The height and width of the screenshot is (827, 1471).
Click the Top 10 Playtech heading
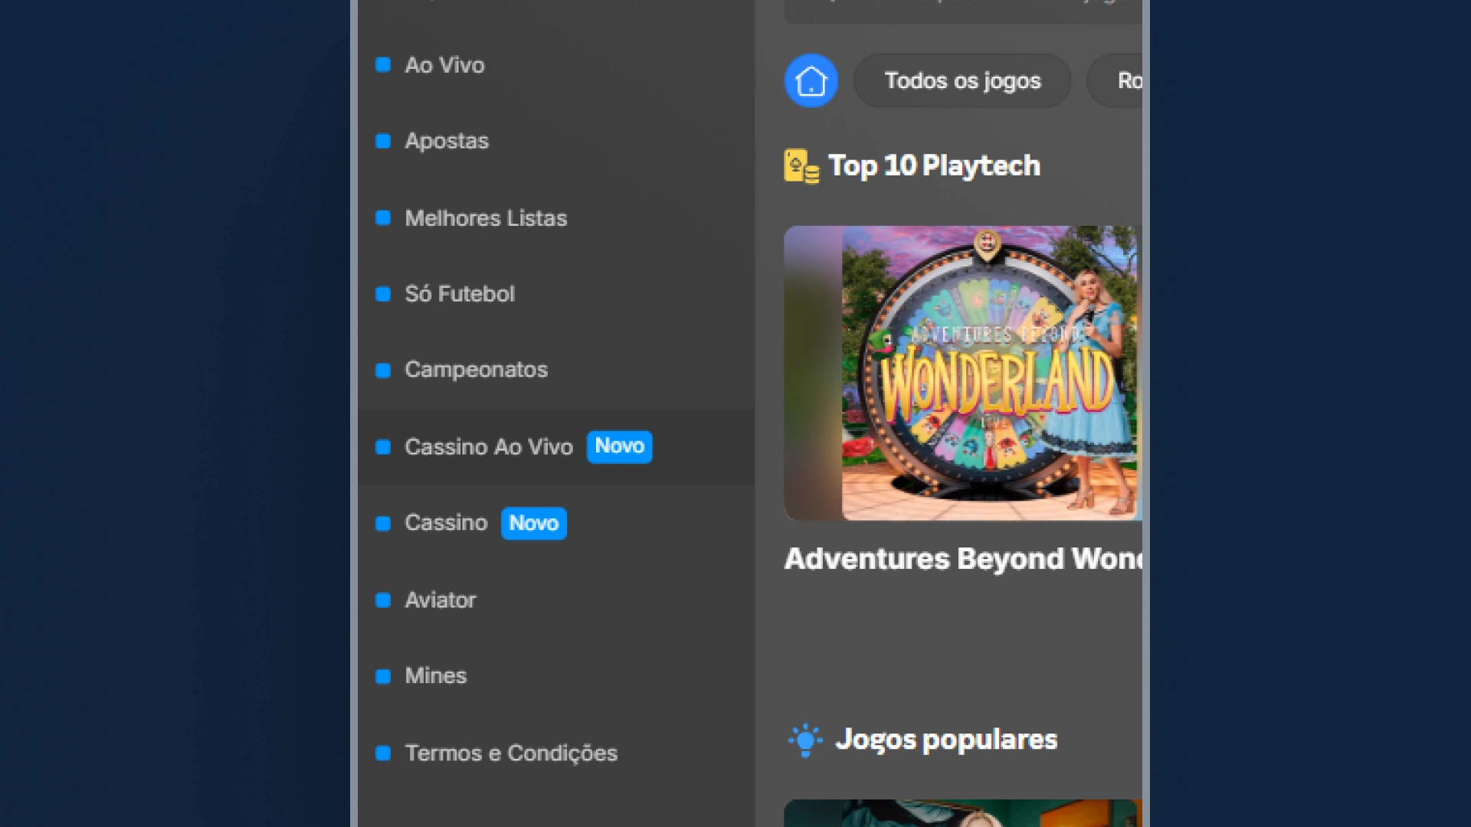(x=934, y=165)
